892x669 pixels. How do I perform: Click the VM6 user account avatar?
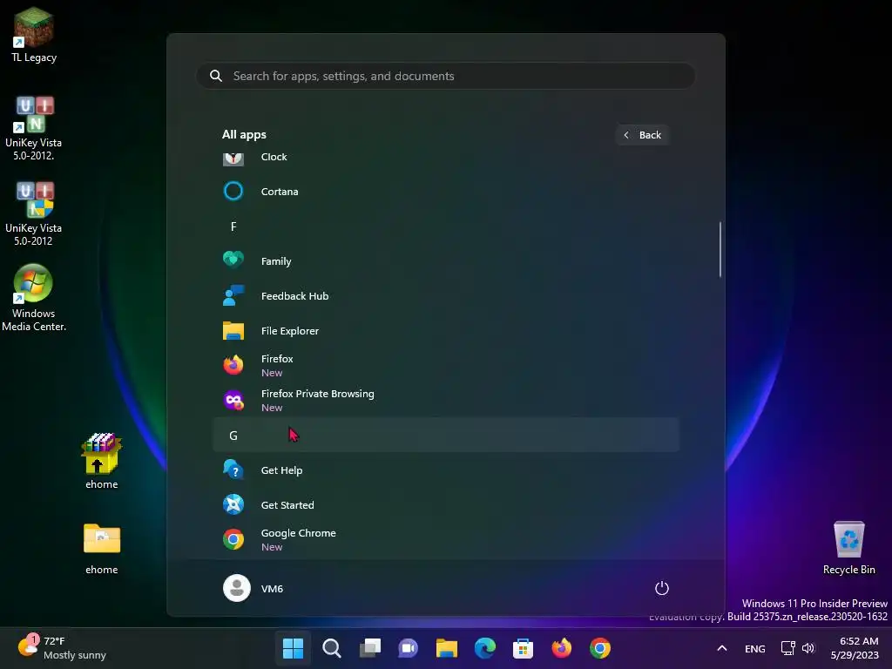pos(237,588)
